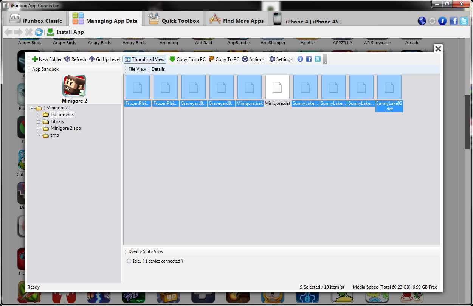473x306 pixels.
Task: Click the AppBundle app label in the background
Action: pyautogui.click(x=238, y=43)
